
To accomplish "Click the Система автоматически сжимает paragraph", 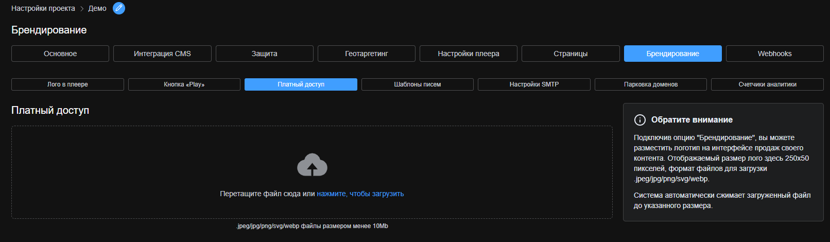I will coord(722,200).
